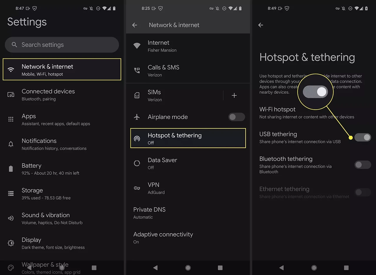Viewport: 376px width, 275px height.
Task: Open Storage settings
Action: (62, 193)
